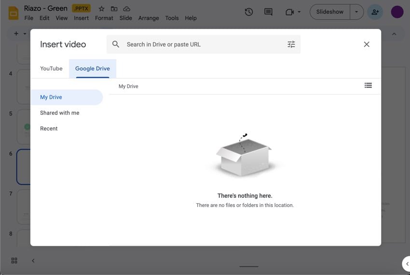Check cloud document status icon
Image resolution: width=410 pixels, height=275 pixels.
point(126,9)
